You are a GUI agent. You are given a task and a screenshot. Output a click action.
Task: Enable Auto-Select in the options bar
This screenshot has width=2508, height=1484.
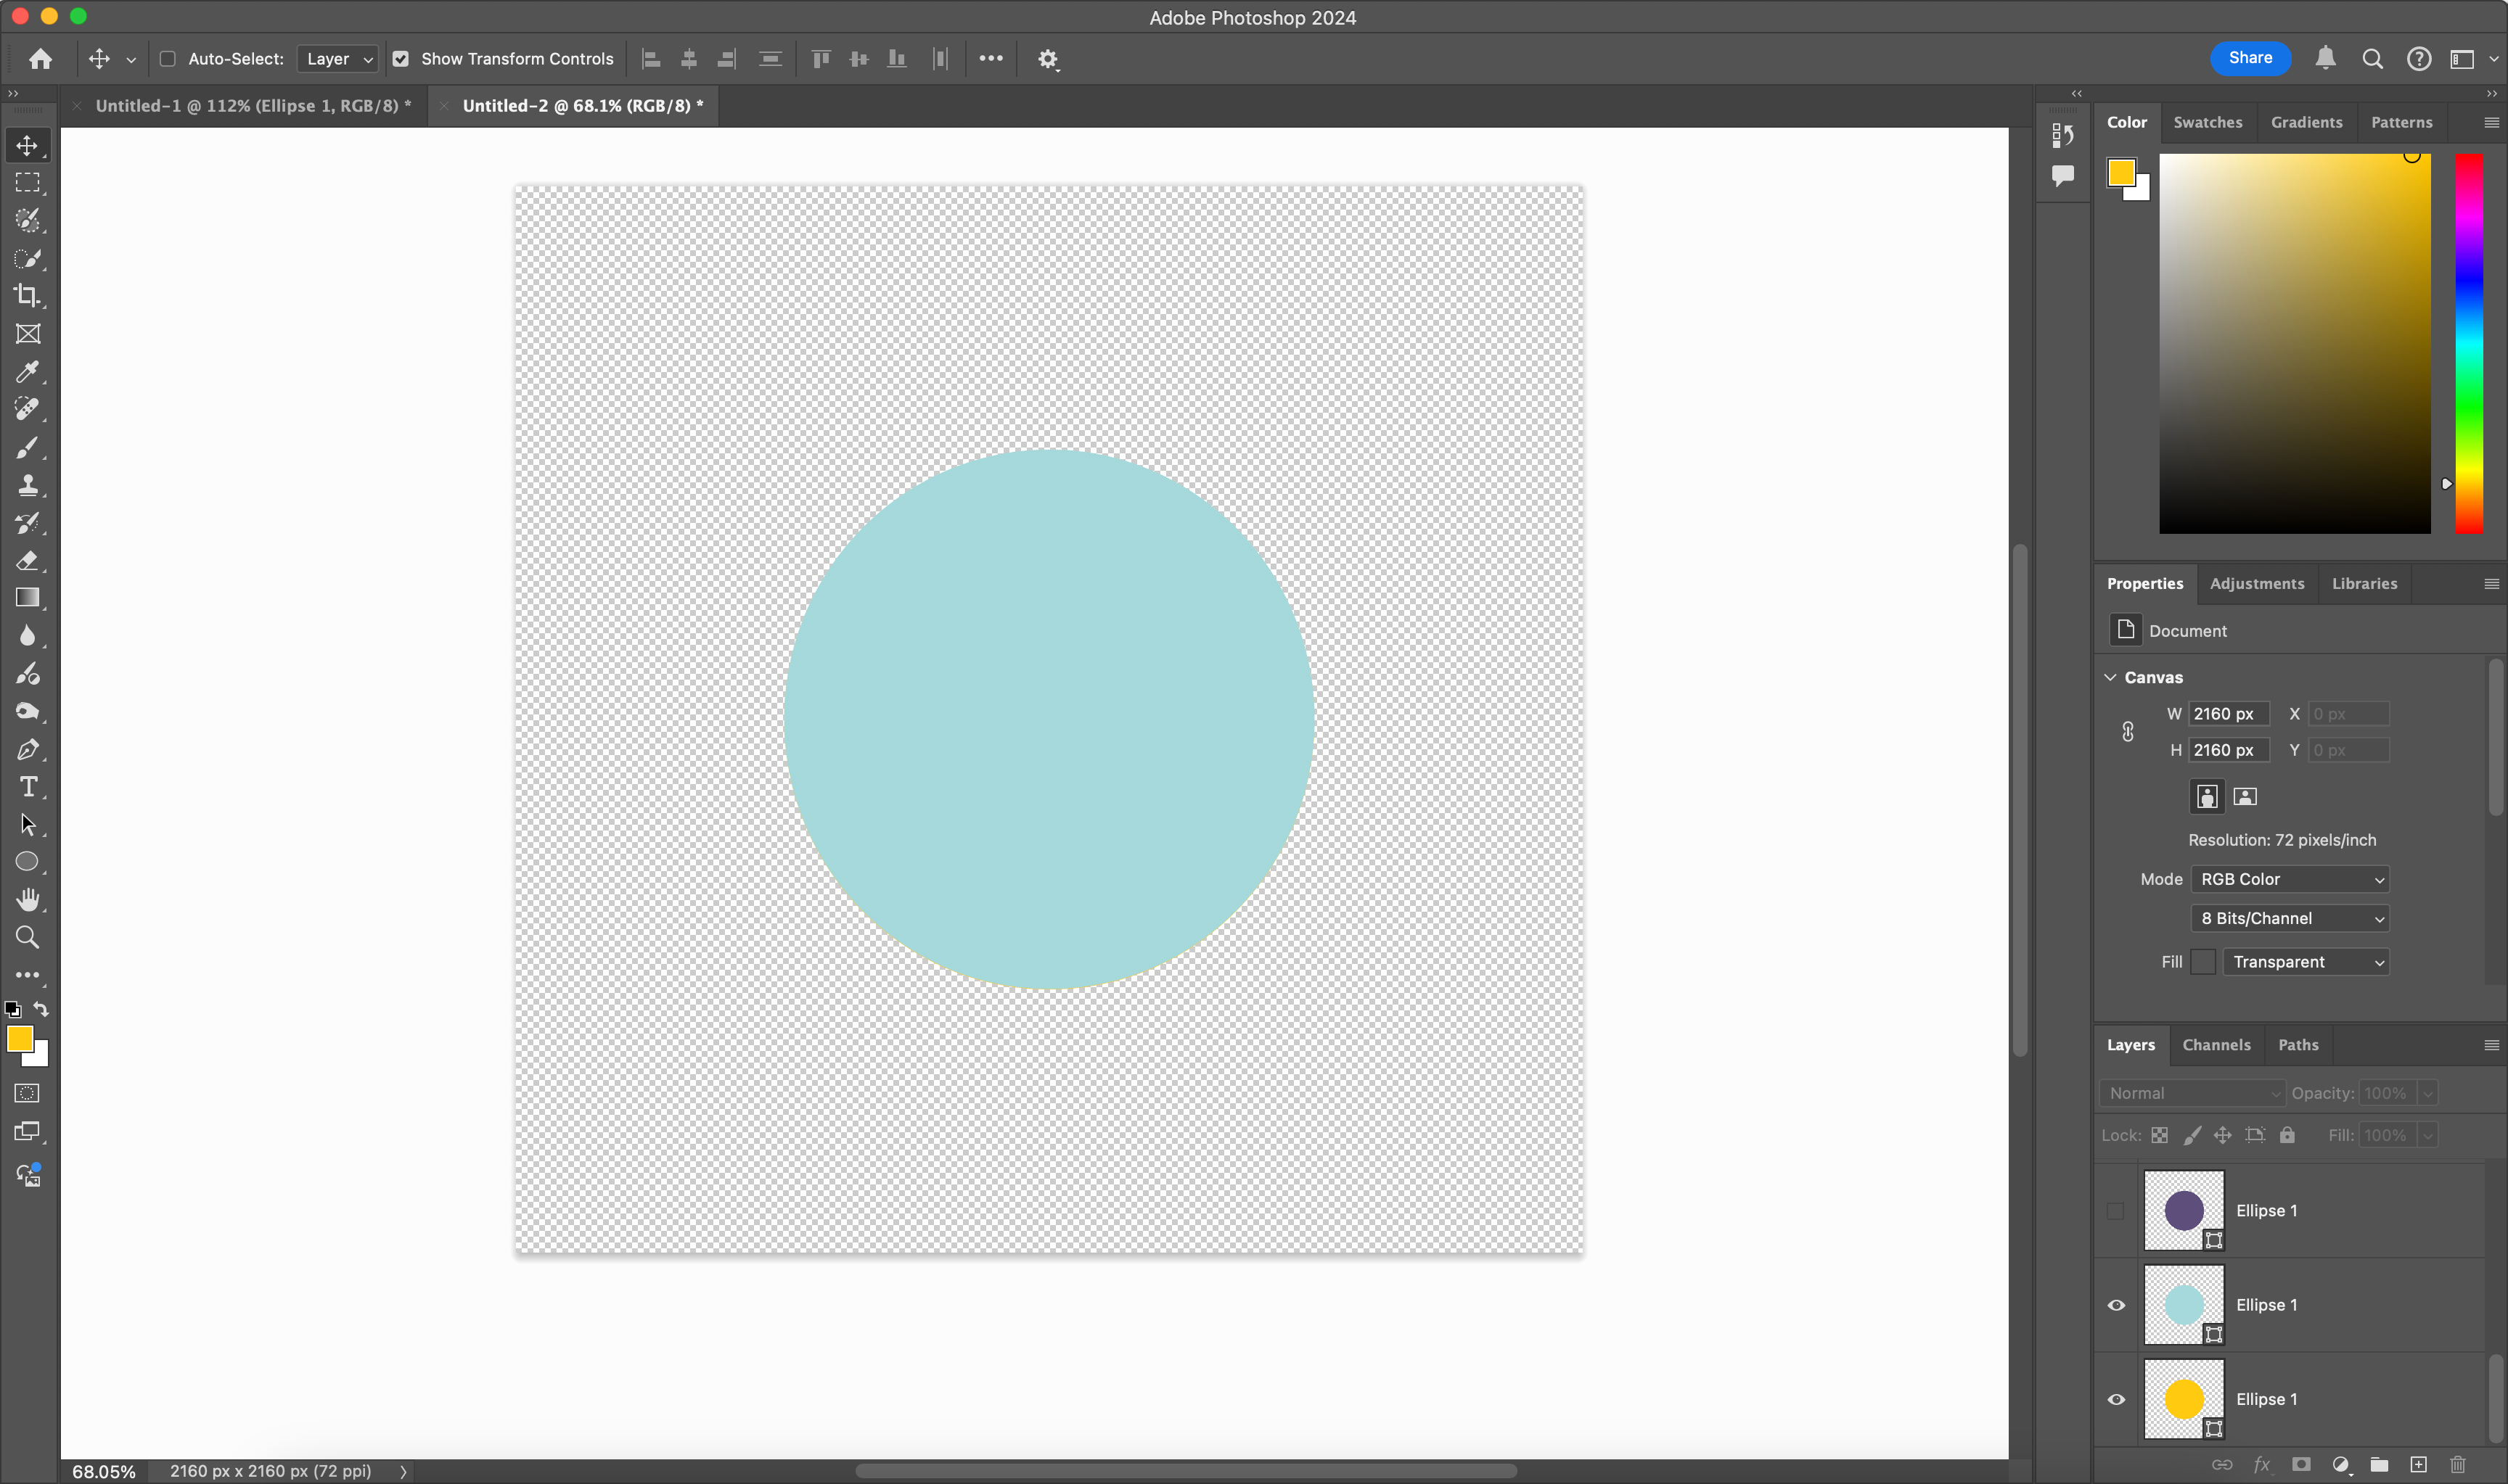[167, 59]
